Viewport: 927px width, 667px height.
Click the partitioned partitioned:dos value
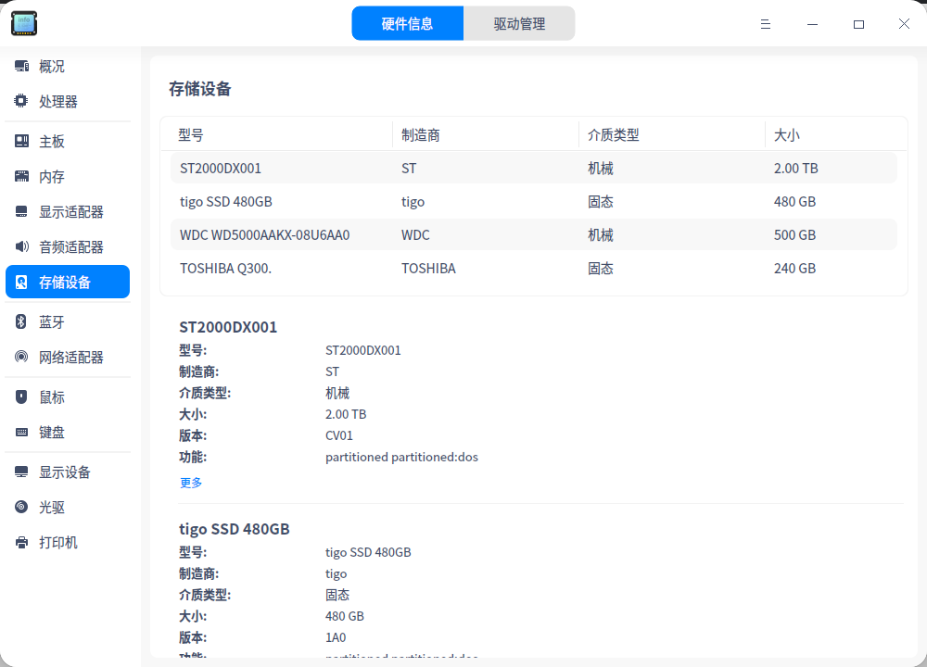(401, 457)
